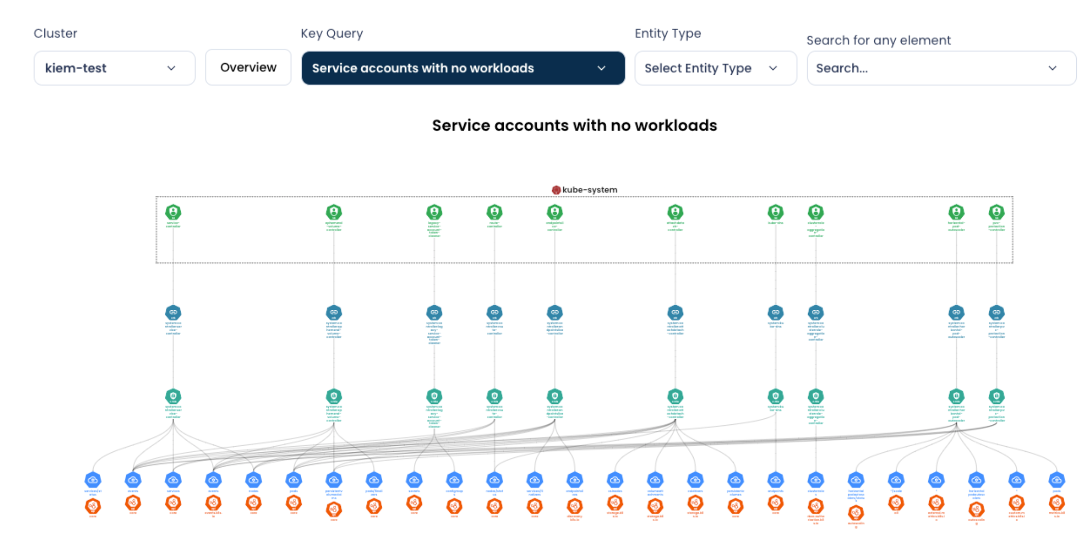The image size is (1088, 550).
Task: Click the kube-dns service account icon
Action: click(x=776, y=212)
